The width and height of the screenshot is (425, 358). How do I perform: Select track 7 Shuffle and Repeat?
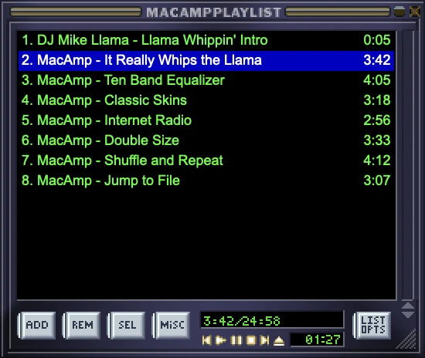tap(206, 160)
